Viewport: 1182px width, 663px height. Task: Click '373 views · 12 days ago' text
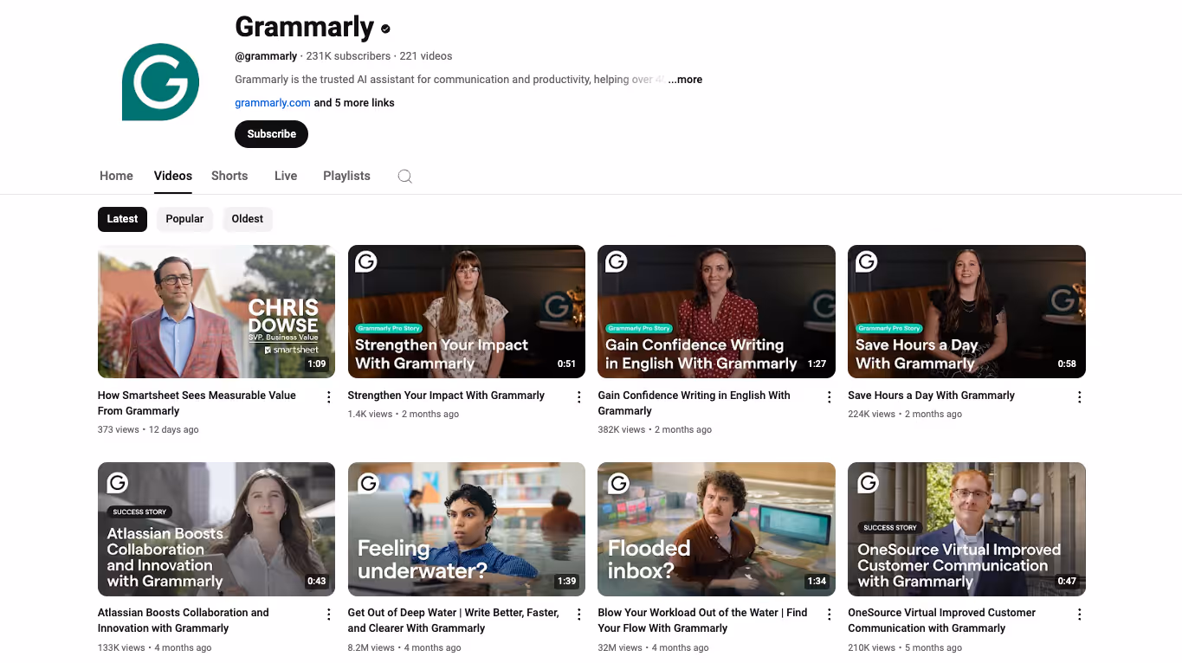[x=148, y=430]
